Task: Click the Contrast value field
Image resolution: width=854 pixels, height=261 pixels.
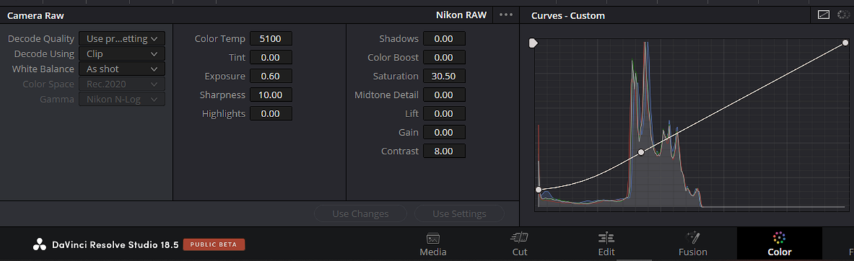Action: tap(444, 151)
